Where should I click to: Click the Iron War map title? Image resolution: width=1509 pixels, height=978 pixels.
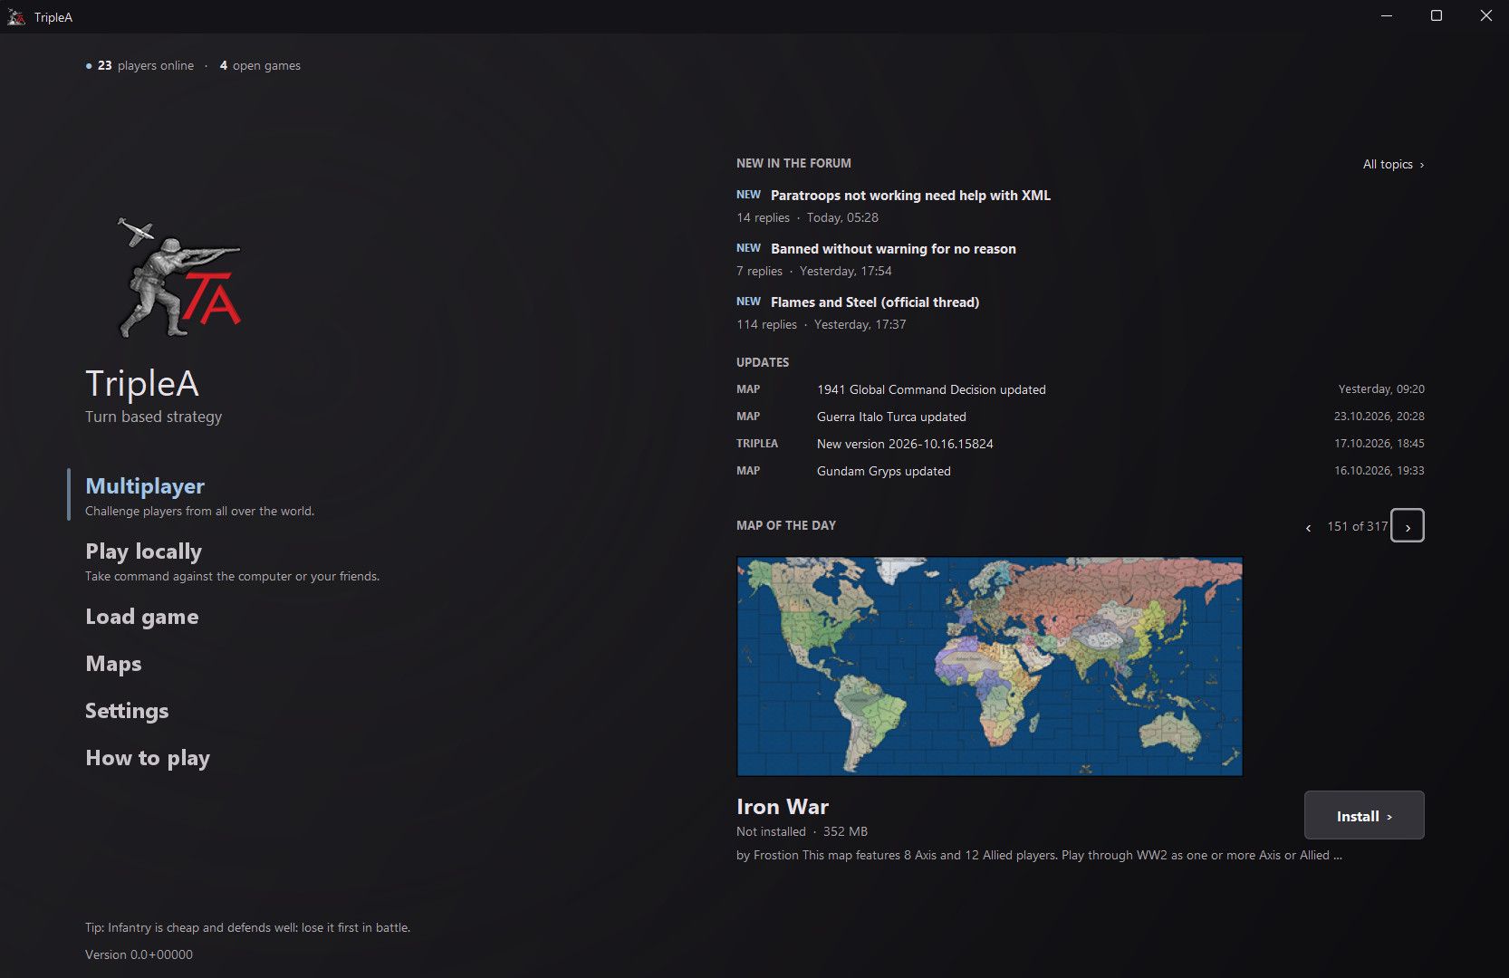[783, 807]
